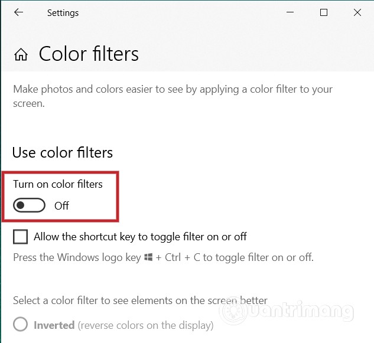Turn on the color filters toggle switch
This screenshot has width=374, height=343.
[x=30, y=205]
